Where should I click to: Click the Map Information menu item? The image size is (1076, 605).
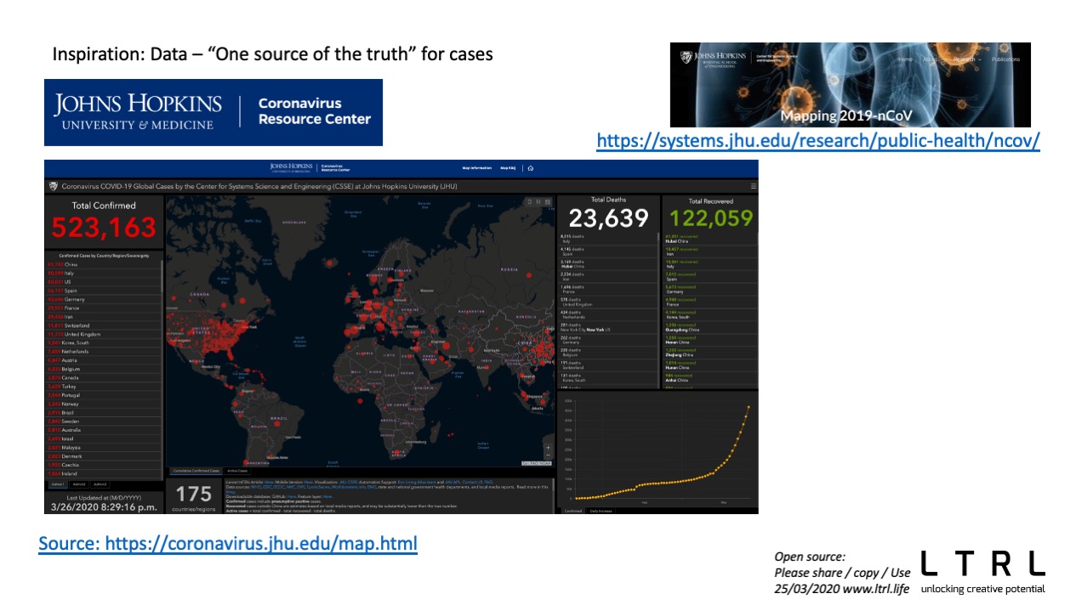coord(477,168)
